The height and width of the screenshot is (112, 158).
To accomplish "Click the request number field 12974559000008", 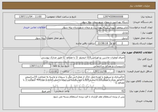I will point(113,17).
